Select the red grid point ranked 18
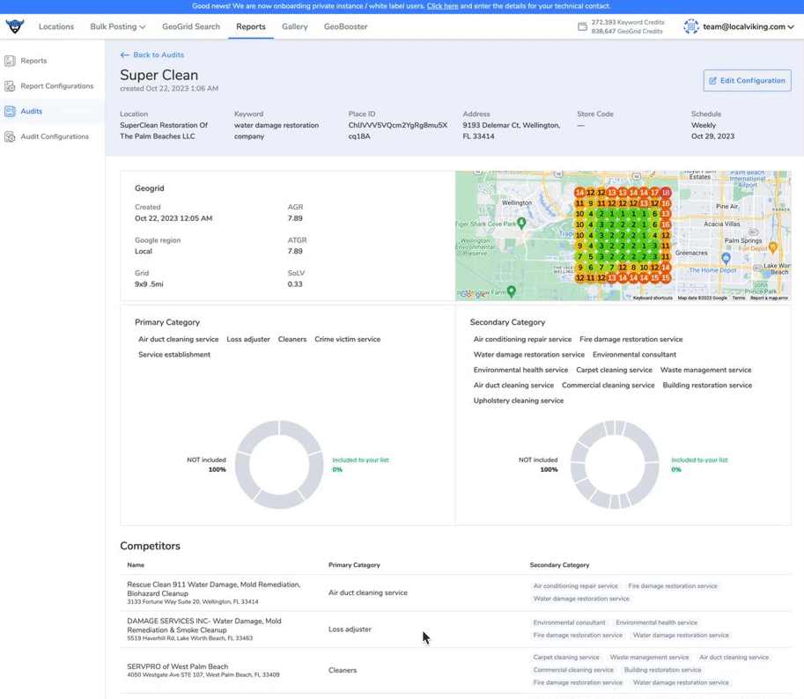804x699 pixels. (x=666, y=193)
